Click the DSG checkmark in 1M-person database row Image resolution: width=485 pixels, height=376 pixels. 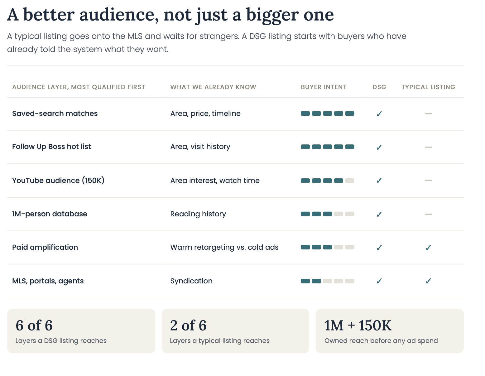coord(379,214)
